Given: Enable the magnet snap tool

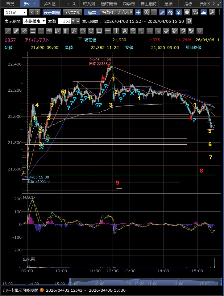Looking at the screenshot, I should click(183, 31).
